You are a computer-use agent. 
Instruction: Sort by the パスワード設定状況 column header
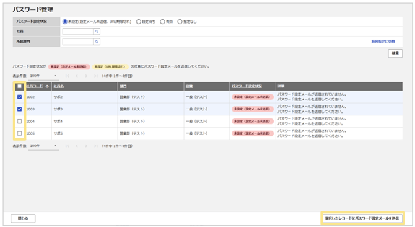tap(247, 86)
